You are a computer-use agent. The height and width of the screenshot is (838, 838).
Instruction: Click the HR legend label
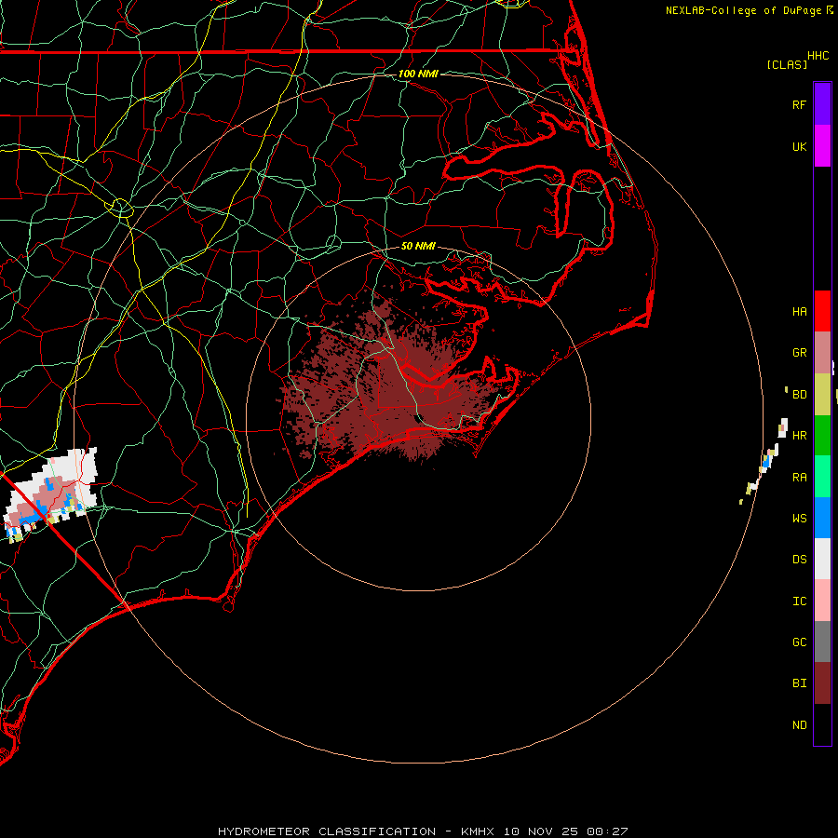point(800,436)
